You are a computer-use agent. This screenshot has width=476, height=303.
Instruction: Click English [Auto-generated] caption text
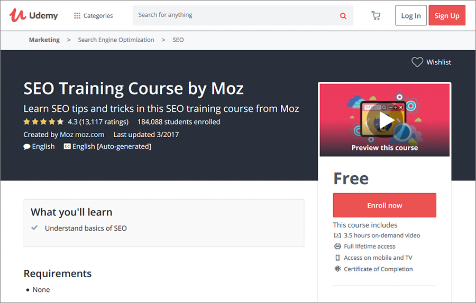[112, 146]
